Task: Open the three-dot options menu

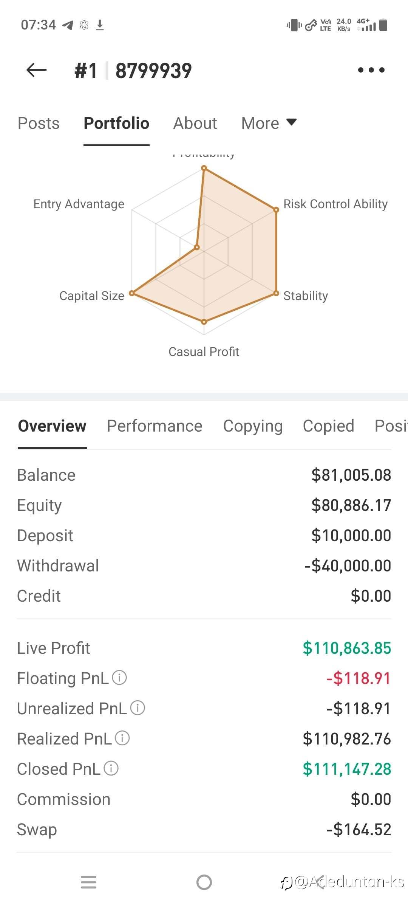Action: (371, 70)
